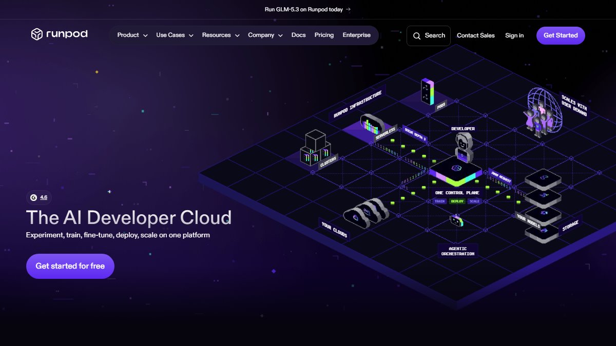The height and width of the screenshot is (346, 616).
Task: Click the top storage server block
Action: point(543,180)
